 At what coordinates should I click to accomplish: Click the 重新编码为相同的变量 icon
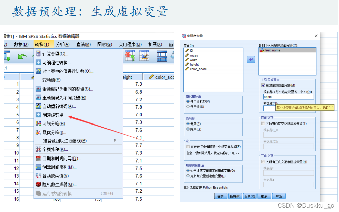38,89
